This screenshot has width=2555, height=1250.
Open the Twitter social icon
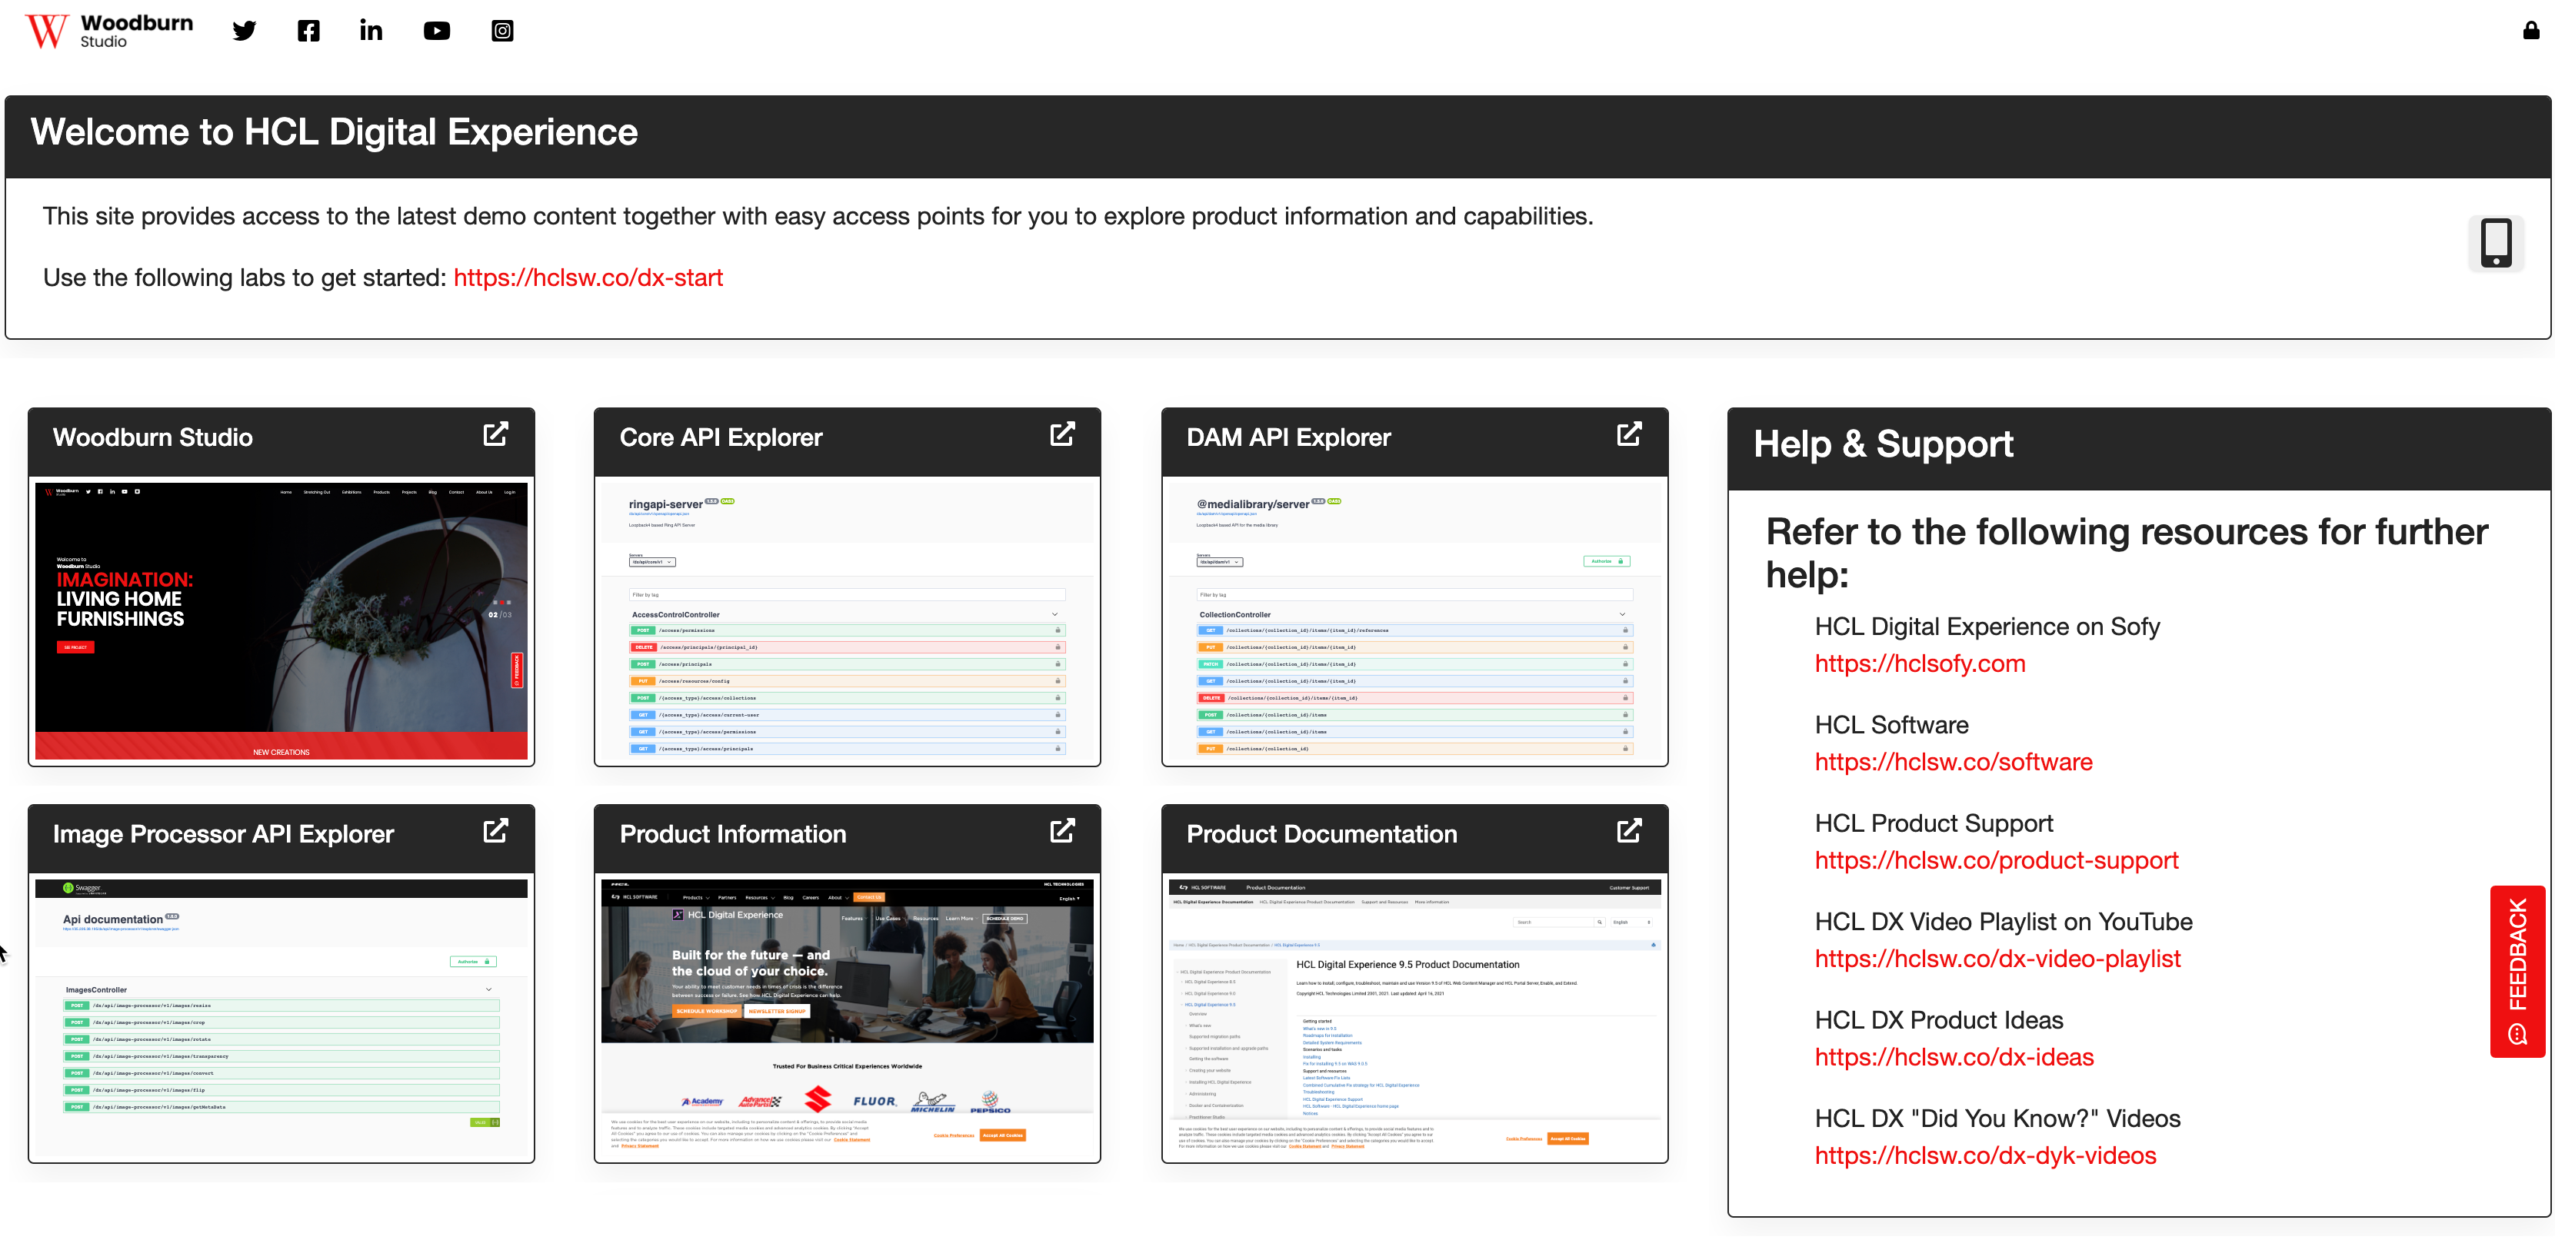coord(244,31)
